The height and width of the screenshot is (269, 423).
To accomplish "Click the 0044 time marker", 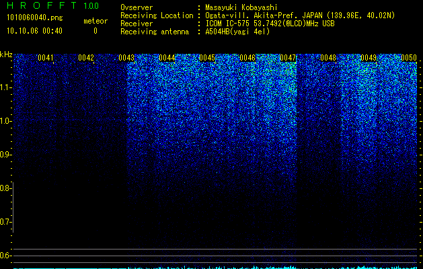I will point(167,58).
